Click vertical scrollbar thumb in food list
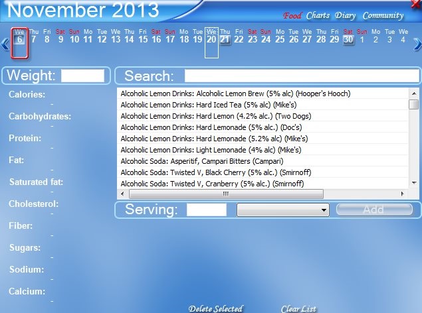Screen dimensions: 422x313 tap(413, 104)
